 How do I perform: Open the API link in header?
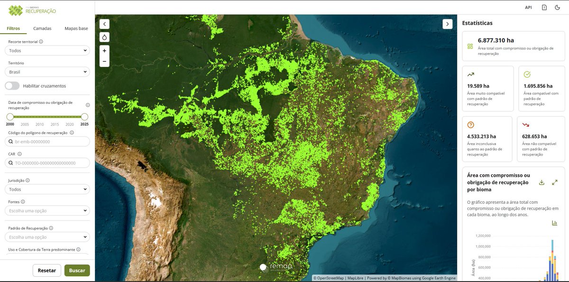click(528, 8)
